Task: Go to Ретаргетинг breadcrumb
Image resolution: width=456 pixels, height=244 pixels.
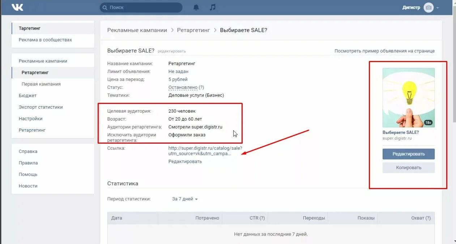Action: click(x=193, y=30)
